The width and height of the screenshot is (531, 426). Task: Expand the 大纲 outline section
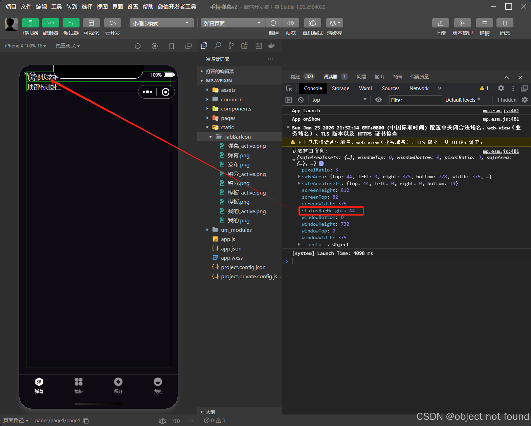(239, 412)
